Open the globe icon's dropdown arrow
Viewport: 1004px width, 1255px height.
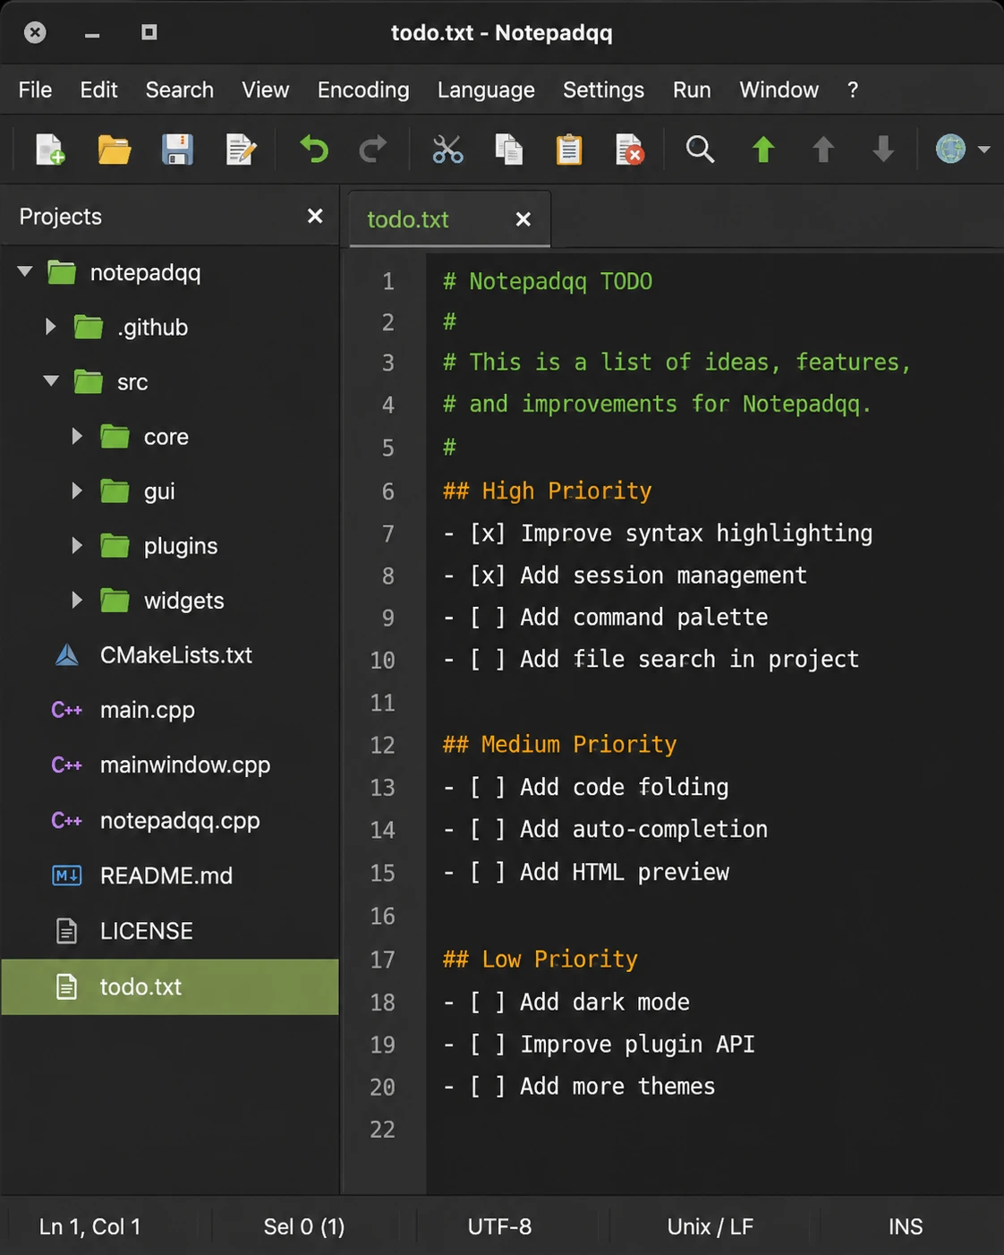[983, 149]
